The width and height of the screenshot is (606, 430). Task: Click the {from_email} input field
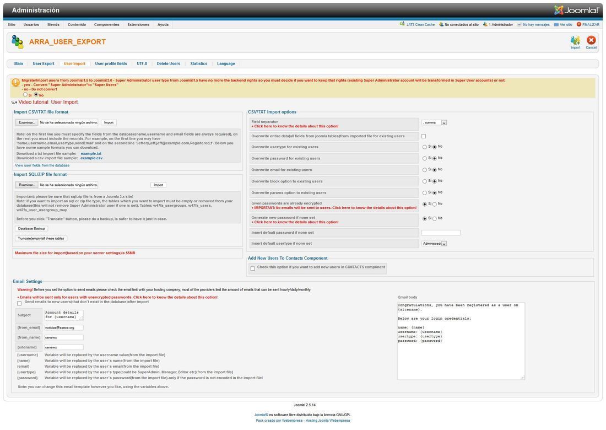tap(64, 327)
